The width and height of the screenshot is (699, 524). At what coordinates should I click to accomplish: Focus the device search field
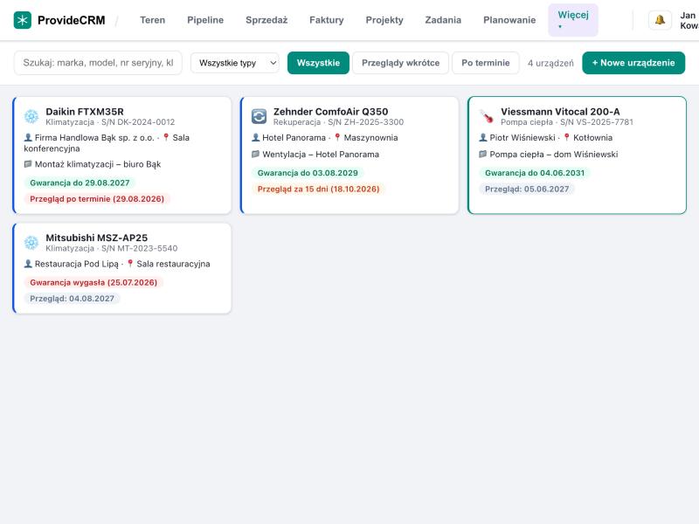pyautogui.click(x=98, y=63)
